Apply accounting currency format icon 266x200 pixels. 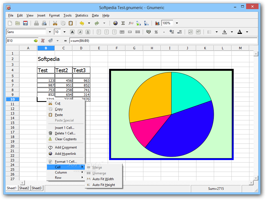(x=148, y=32)
